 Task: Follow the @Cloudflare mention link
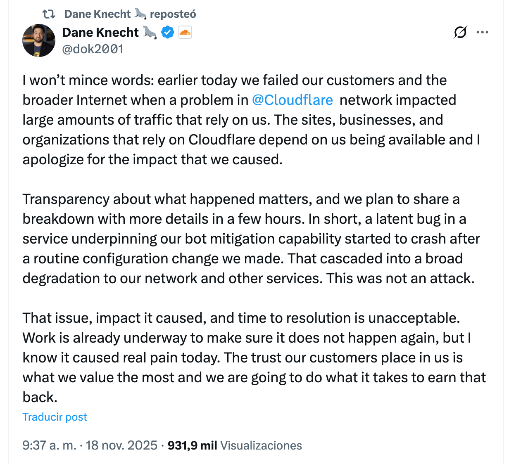292,100
